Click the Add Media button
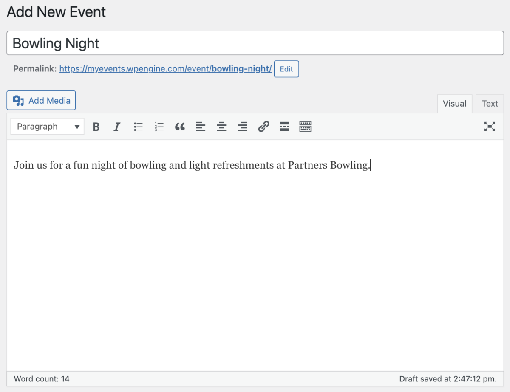Screen dimensions: 510x392 [x=41, y=100]
